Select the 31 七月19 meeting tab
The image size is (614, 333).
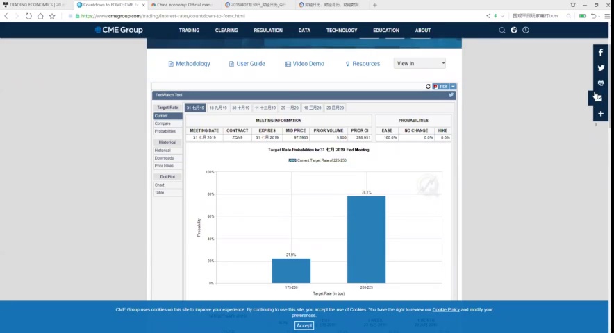pos(195,108)
